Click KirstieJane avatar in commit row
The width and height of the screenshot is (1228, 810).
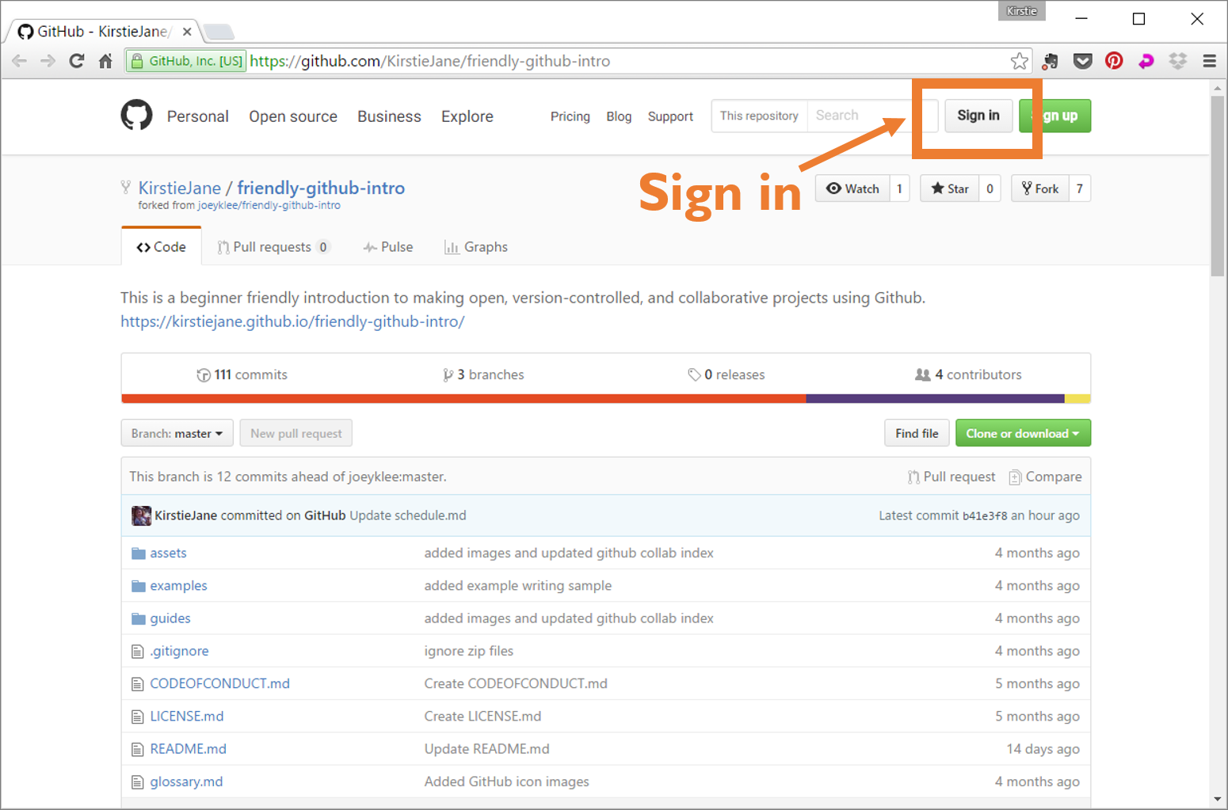click(x=141, y=515)
